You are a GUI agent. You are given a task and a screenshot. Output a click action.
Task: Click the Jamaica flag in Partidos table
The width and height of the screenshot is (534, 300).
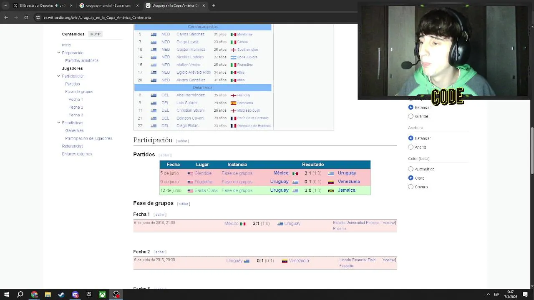tap(331, 190)
